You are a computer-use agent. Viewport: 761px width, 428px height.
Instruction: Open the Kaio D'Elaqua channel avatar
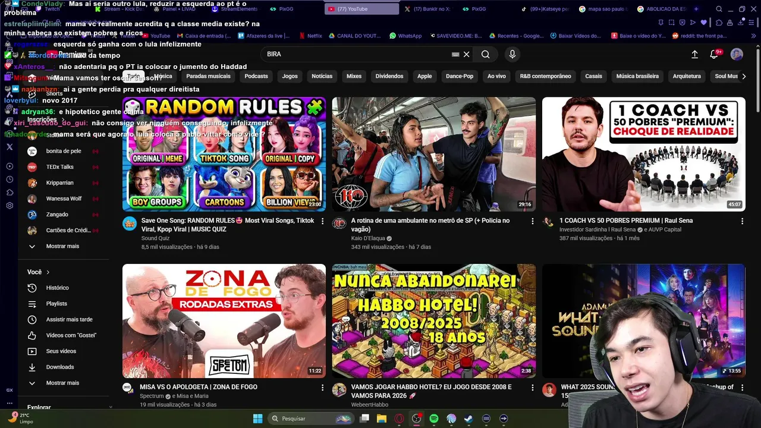pyautogui.click(x=339, y=224)
